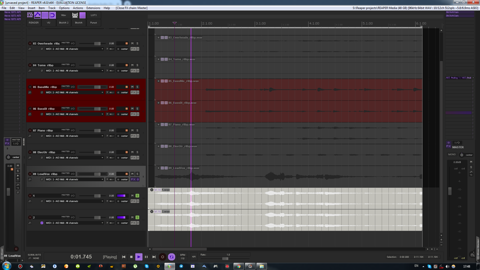The width and height of the screenshot is (480, 270).
Task: Open the Insert menu
Action: [31, 8]
